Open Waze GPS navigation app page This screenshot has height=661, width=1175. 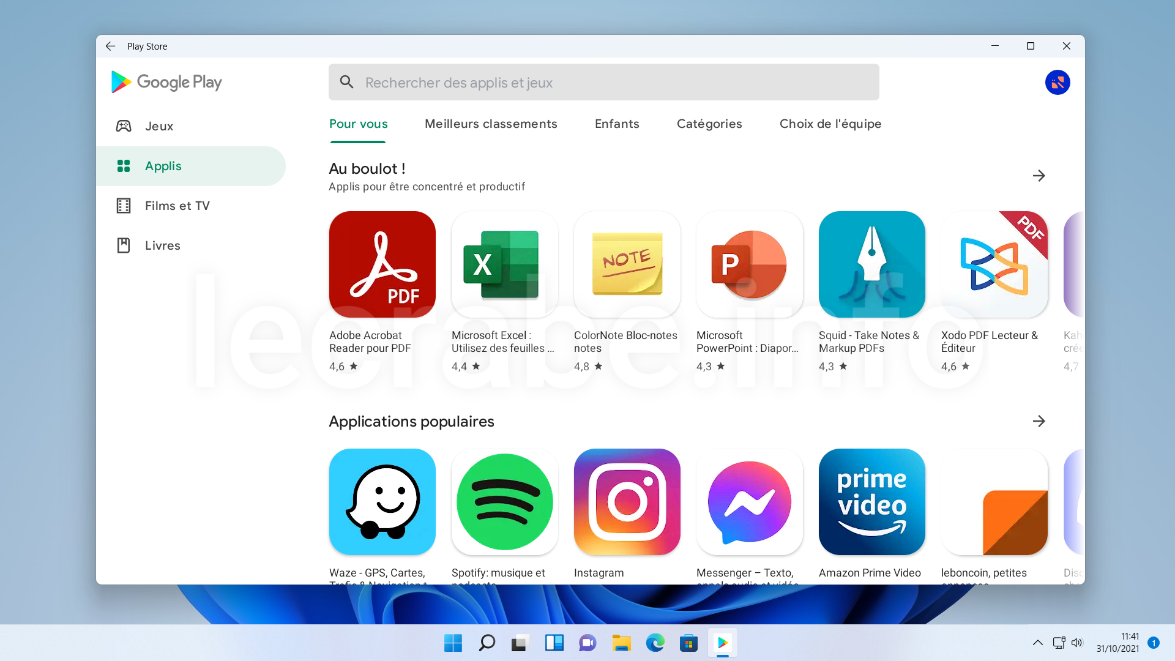pos(382,501)
